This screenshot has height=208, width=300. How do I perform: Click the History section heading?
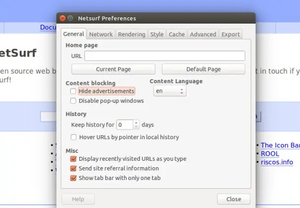(x=76, y=114)
